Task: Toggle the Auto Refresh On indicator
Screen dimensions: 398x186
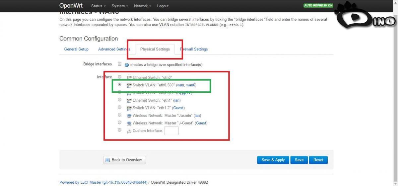Action: (318, 6)
